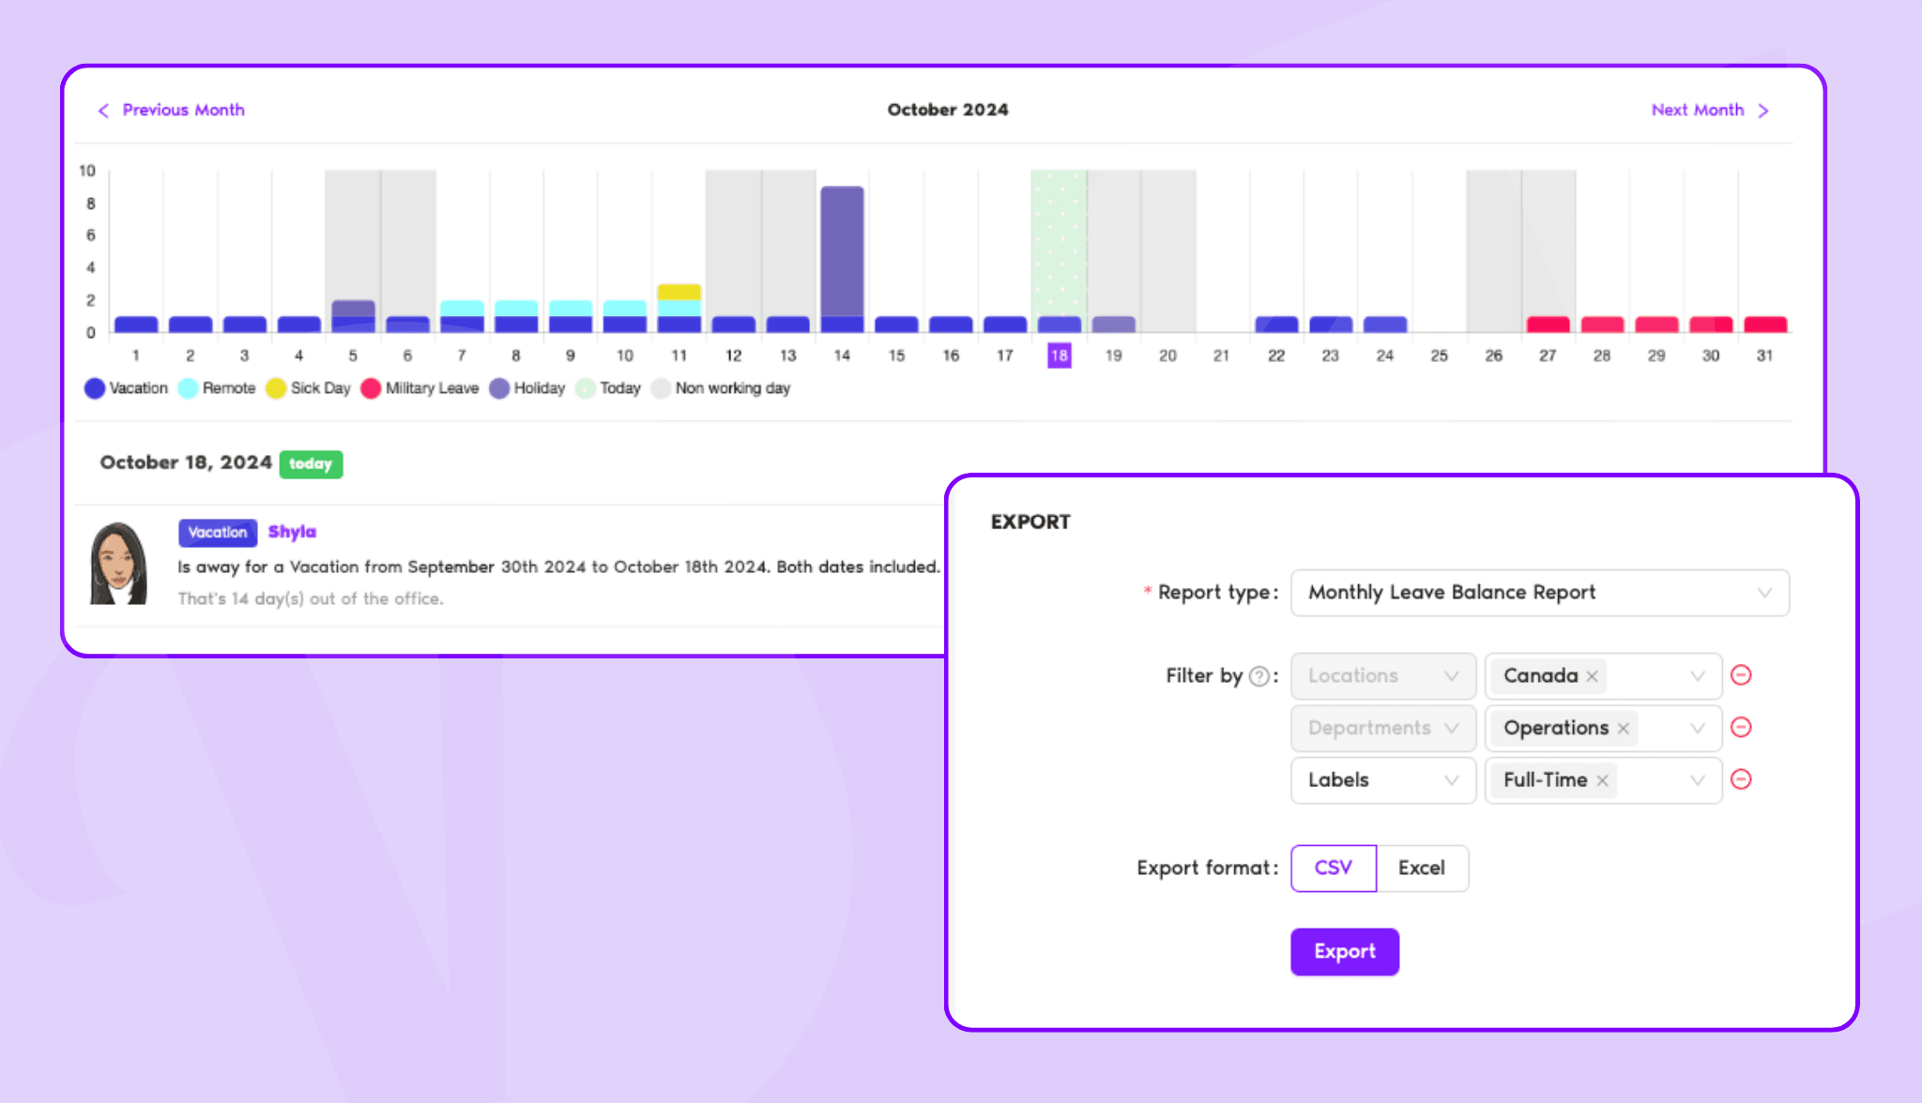
Task: Click the yellow Sick Day bar on day 11
Action: click(679, 292)
